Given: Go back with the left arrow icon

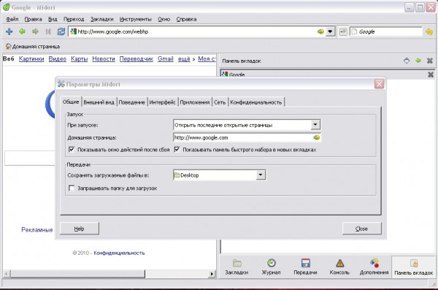Looking at the screenshot, I should 22,31.
